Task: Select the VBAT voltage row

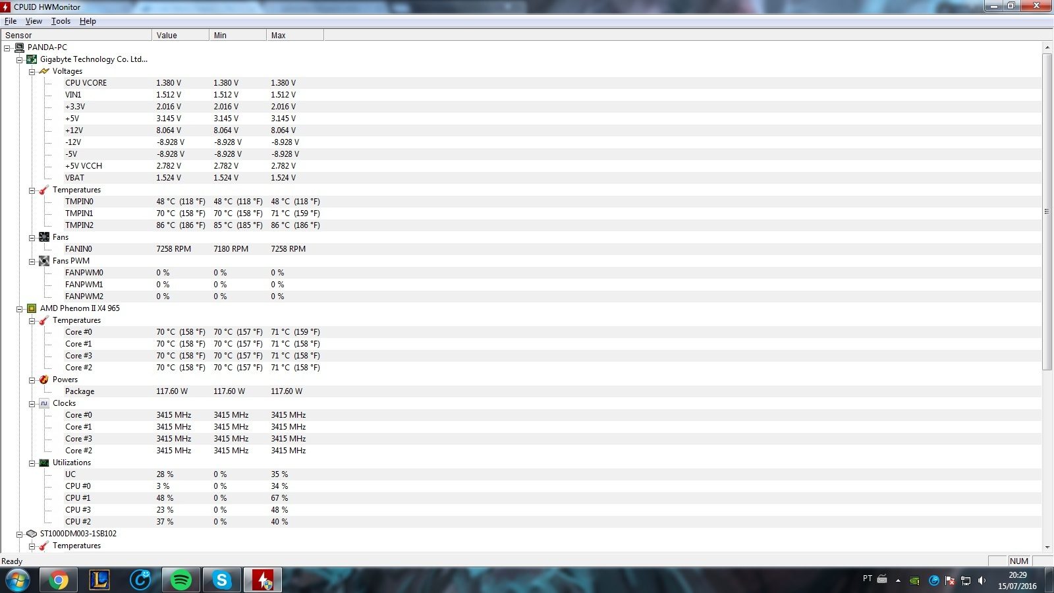Action: tap(520, 178)
